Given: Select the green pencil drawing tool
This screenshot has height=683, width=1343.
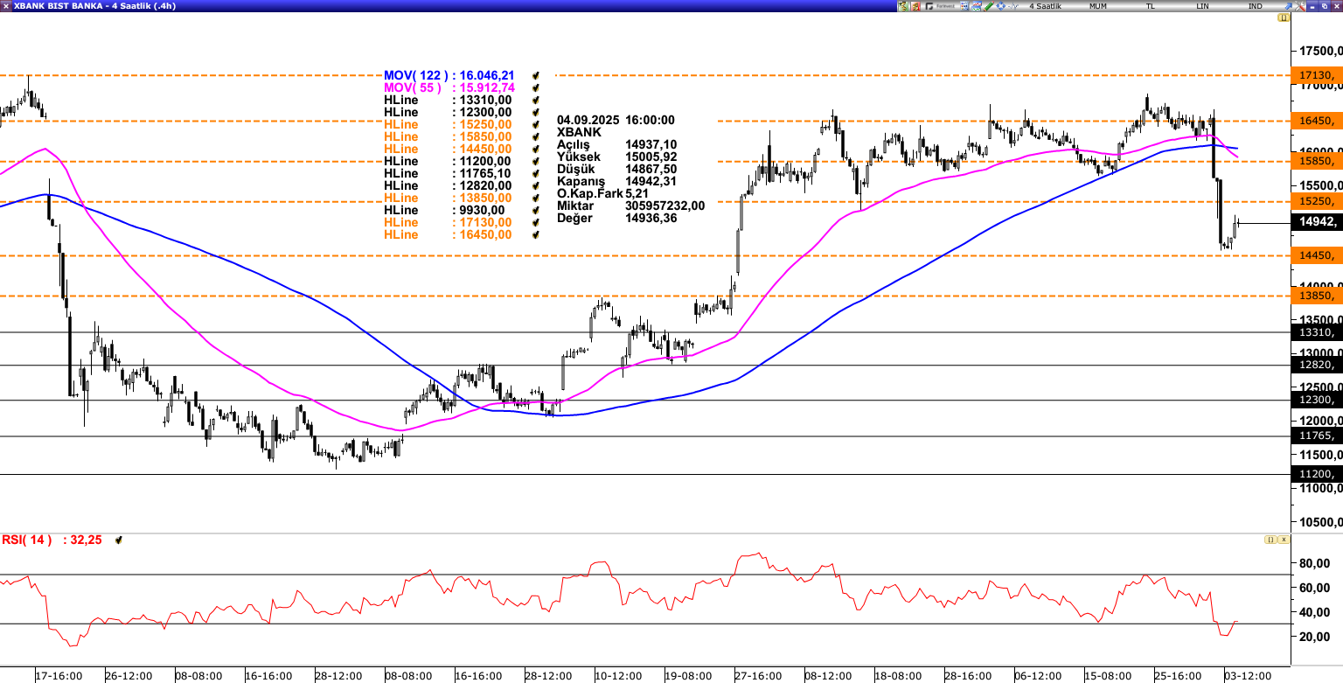Looking at the screenshot, I should pos(988,6).
